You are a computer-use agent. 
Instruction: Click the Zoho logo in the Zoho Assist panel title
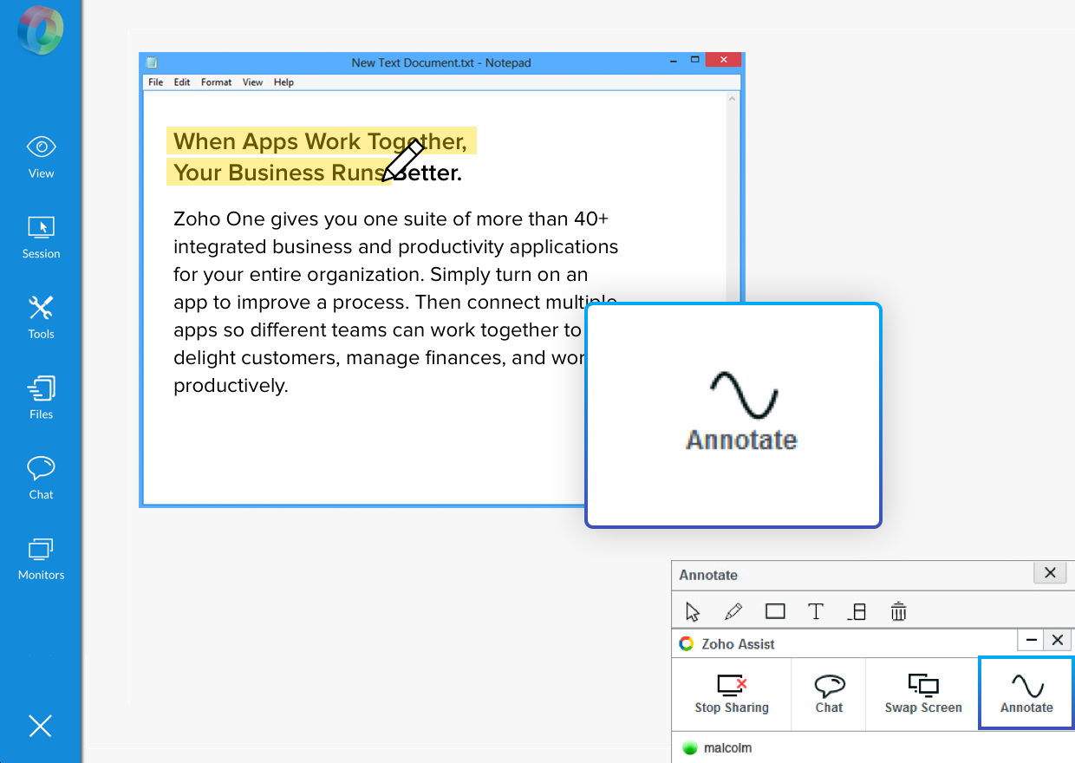pyautogui.click(x=687, y=643)
